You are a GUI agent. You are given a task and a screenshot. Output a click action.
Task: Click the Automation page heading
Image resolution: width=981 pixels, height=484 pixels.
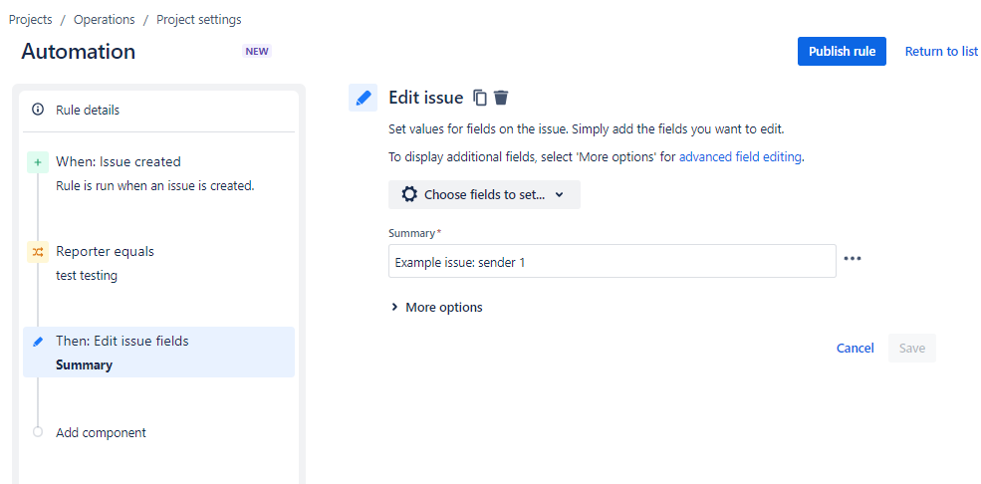coord(79,51)
